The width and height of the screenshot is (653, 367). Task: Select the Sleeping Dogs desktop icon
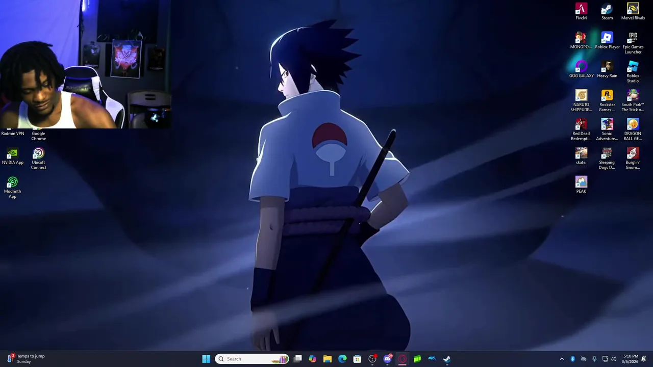(607, 159)
